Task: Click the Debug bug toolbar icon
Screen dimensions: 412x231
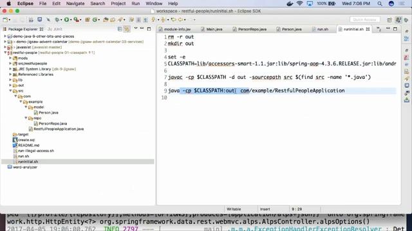Action: (x=57, y=19)
